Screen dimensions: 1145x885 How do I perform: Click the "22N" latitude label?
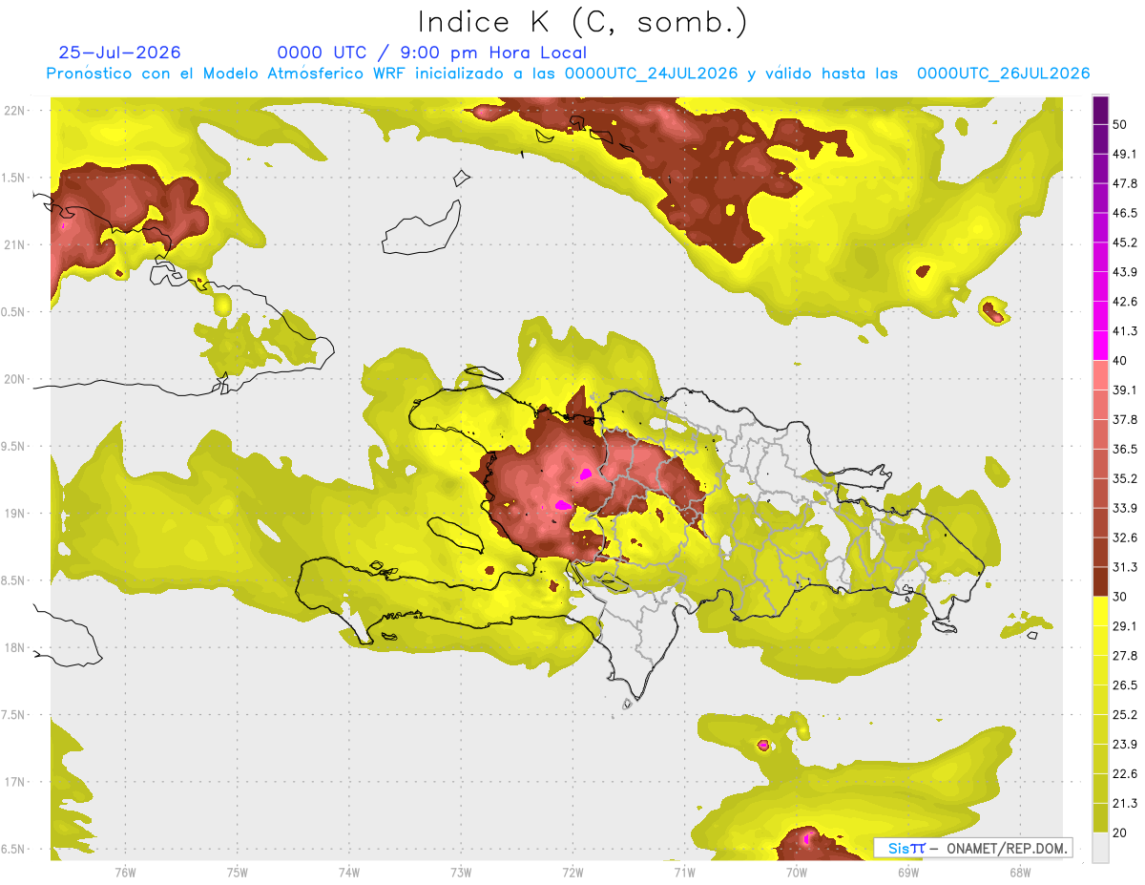14,110
